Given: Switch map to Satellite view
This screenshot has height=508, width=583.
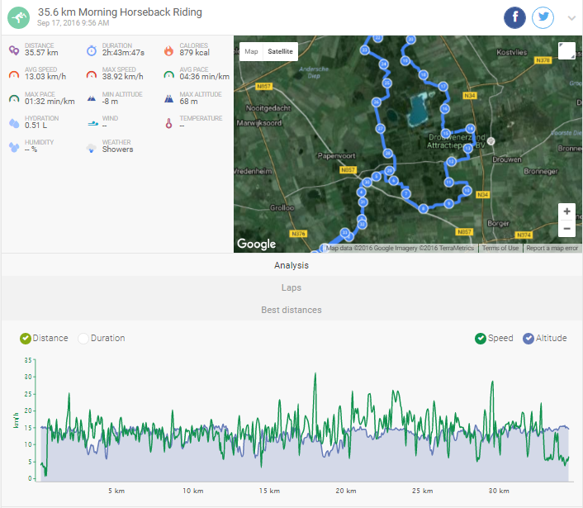Looking at the screenshot, I should coord(280,51).
